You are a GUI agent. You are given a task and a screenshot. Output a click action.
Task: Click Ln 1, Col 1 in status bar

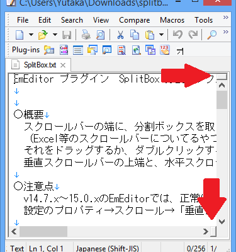pos(46,249)
